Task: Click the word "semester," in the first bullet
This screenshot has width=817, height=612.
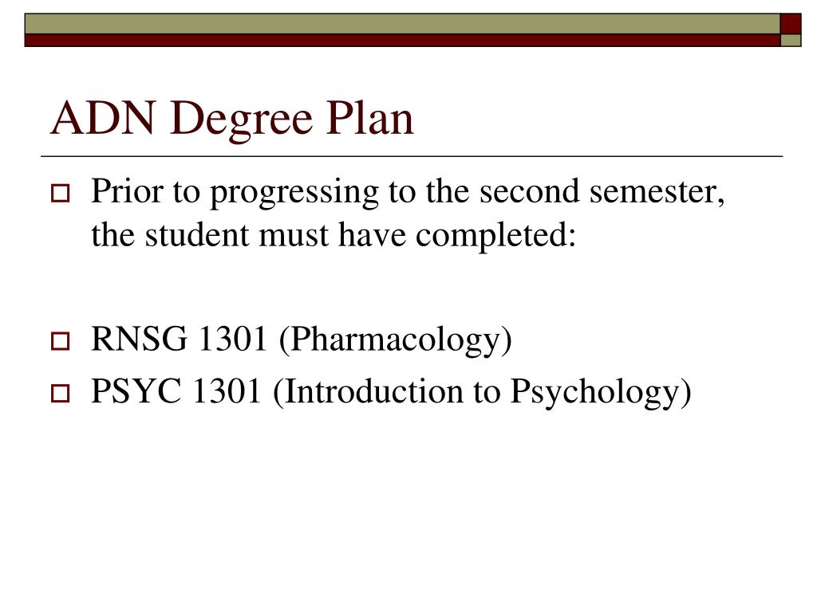Action: click(x=657, y=193)
